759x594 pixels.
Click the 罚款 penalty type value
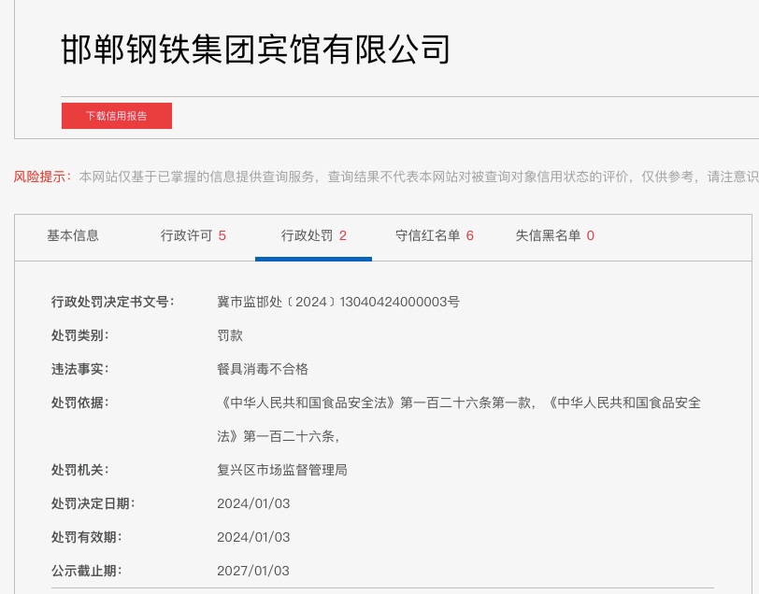[230, 335]
